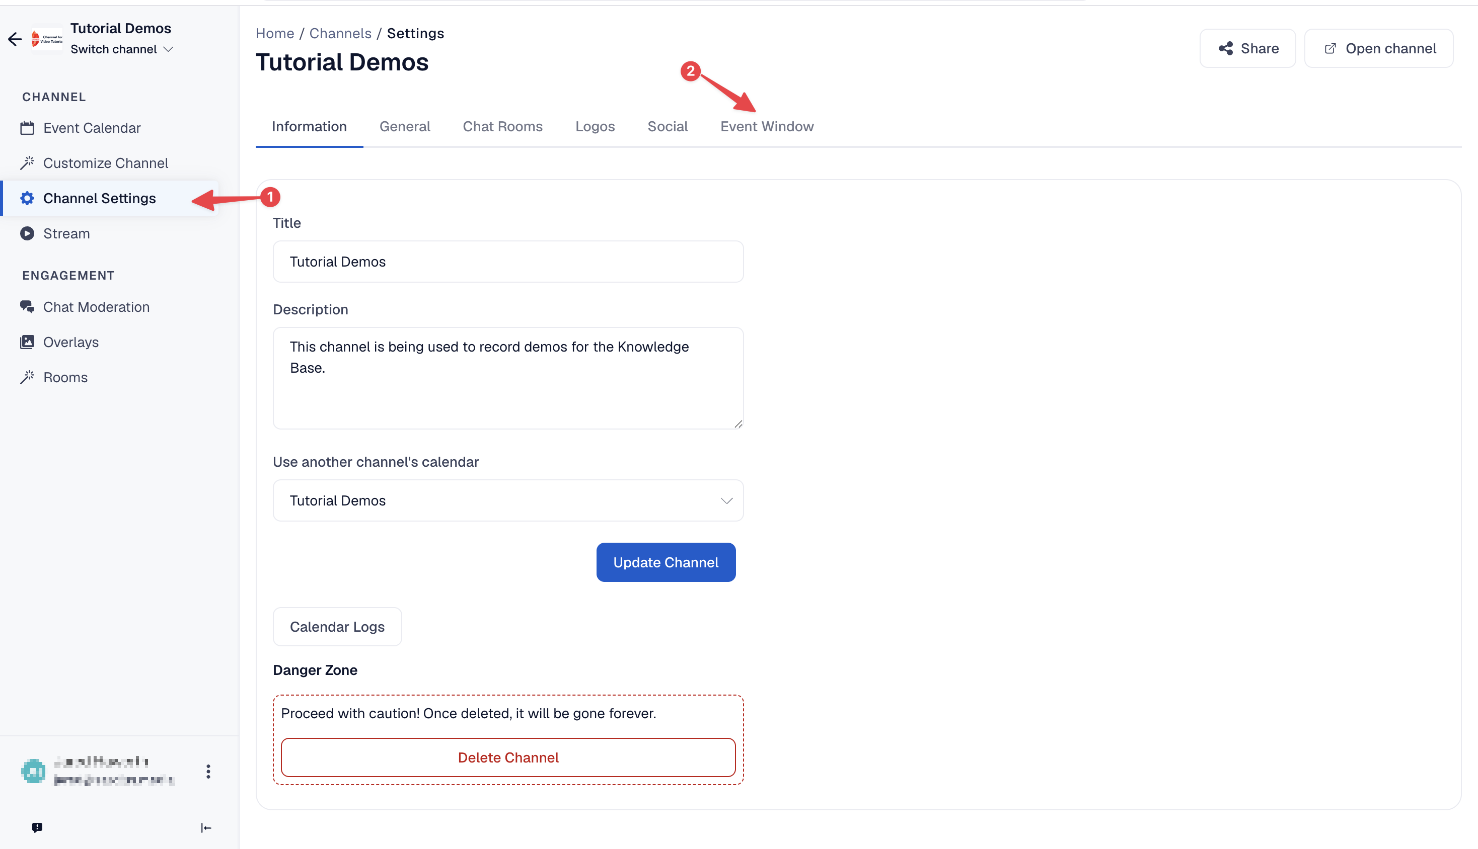The image size is (1478, 849).
Task: Click the magic wand icon beside Customize Channel
Action: pos(27,162)
